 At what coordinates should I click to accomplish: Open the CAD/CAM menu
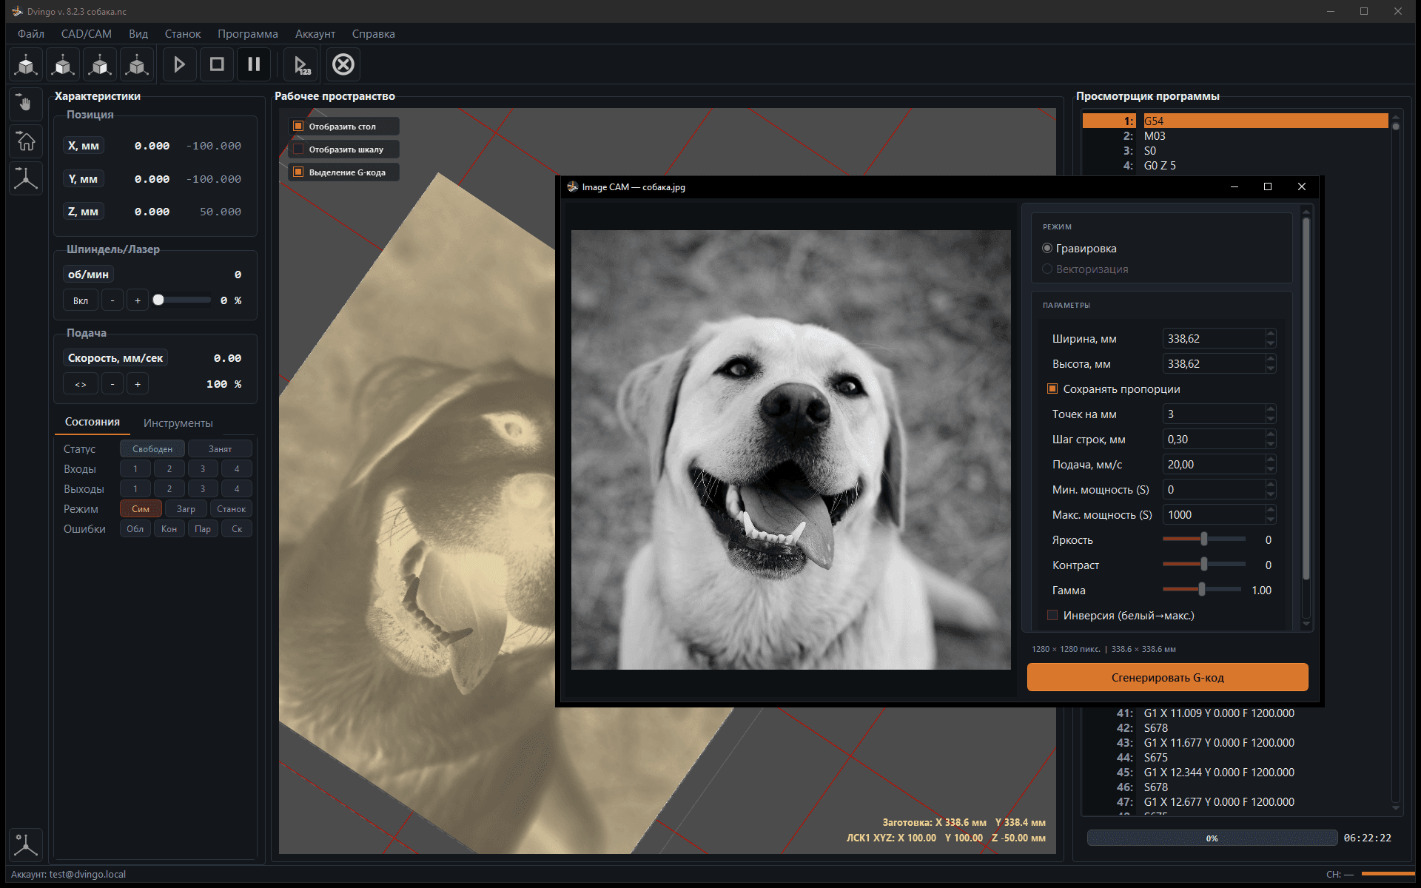point(87,34)
